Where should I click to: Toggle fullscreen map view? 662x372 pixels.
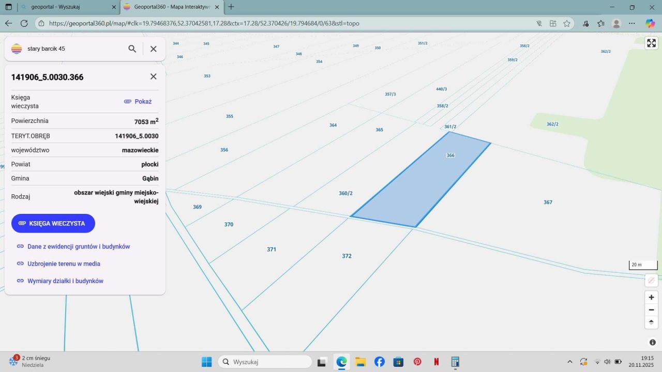[x=651, y=43]
